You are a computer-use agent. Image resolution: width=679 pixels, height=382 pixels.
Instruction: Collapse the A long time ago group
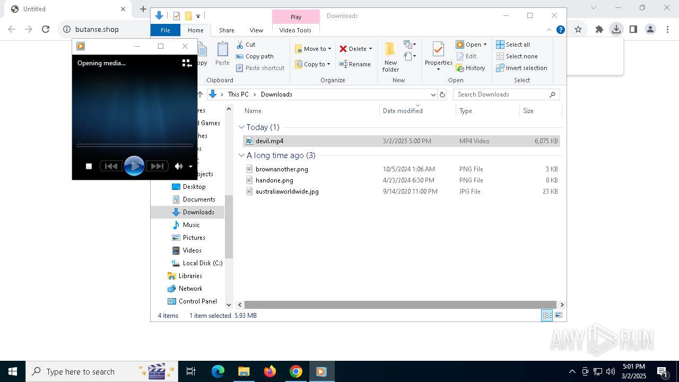point(242,155)
